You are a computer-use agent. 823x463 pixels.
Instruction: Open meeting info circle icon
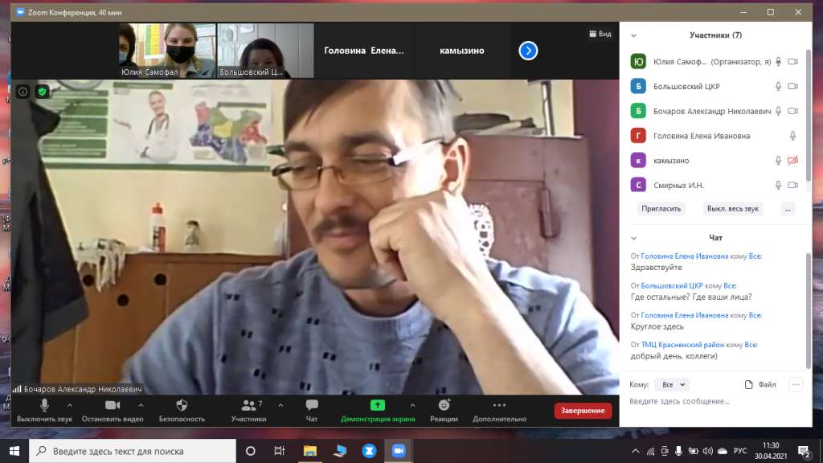[x=23, y=92]
